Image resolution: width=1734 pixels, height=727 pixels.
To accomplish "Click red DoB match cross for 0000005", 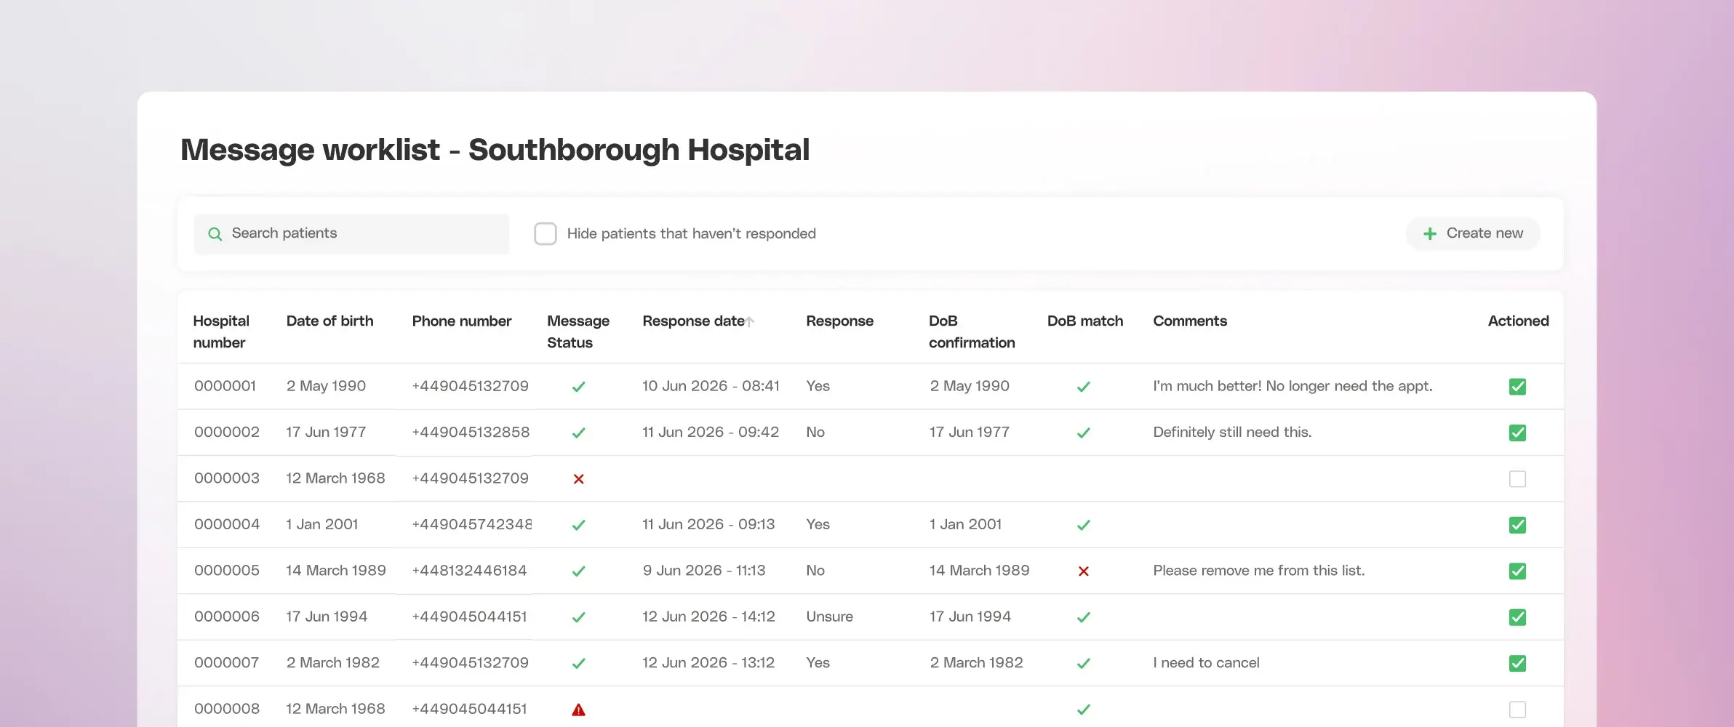I will (x=1083, y=571).
